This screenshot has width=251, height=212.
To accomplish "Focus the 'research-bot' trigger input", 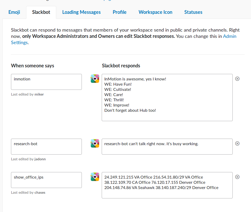I will click(x=46, y=146).
